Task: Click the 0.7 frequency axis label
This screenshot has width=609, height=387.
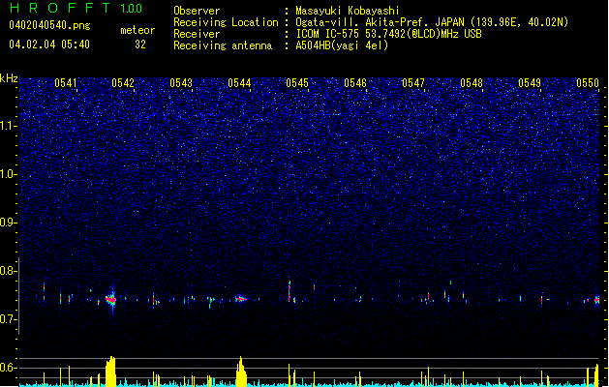Action: pos(9,319)
